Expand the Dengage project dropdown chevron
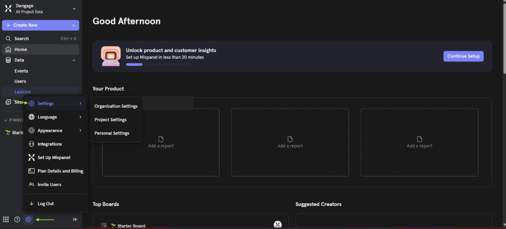 74,9
